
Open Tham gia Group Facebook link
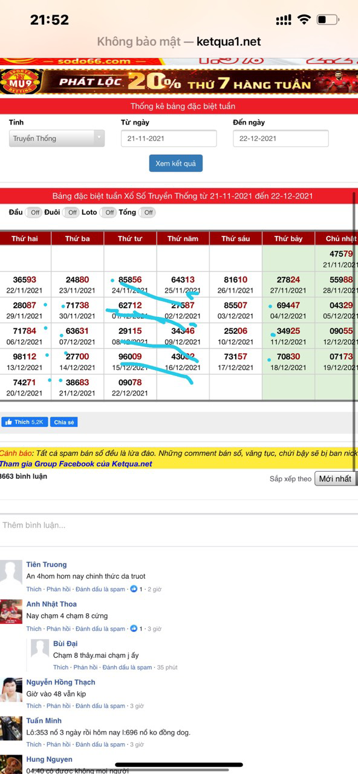tap(76, 464)
